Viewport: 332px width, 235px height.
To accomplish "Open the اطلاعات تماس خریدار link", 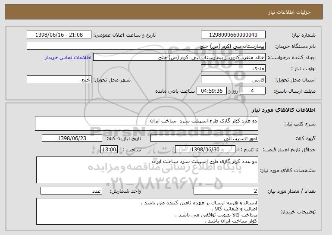I will [x=68, y=57].
